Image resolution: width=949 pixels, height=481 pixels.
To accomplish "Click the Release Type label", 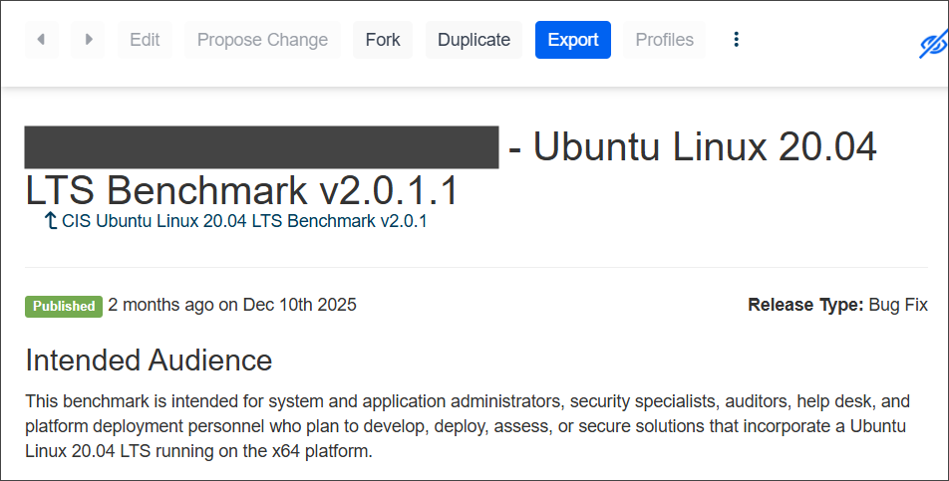I will point(805,305).
